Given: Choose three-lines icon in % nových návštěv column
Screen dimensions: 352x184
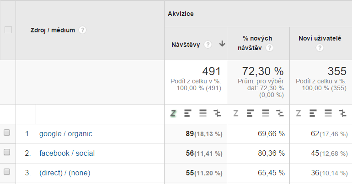Looking at the screenshot, I should pos(266,113).
